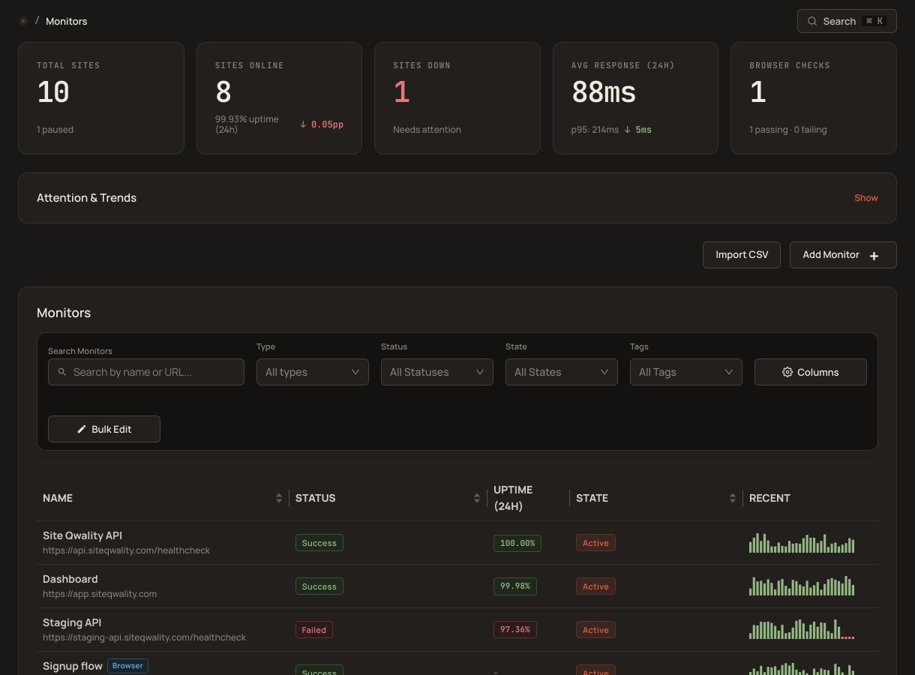The height and width of the screenshot is (675, 915).
Task: Click the api.siteqwality.com healthcheck URL
Action: click(126, 550)
